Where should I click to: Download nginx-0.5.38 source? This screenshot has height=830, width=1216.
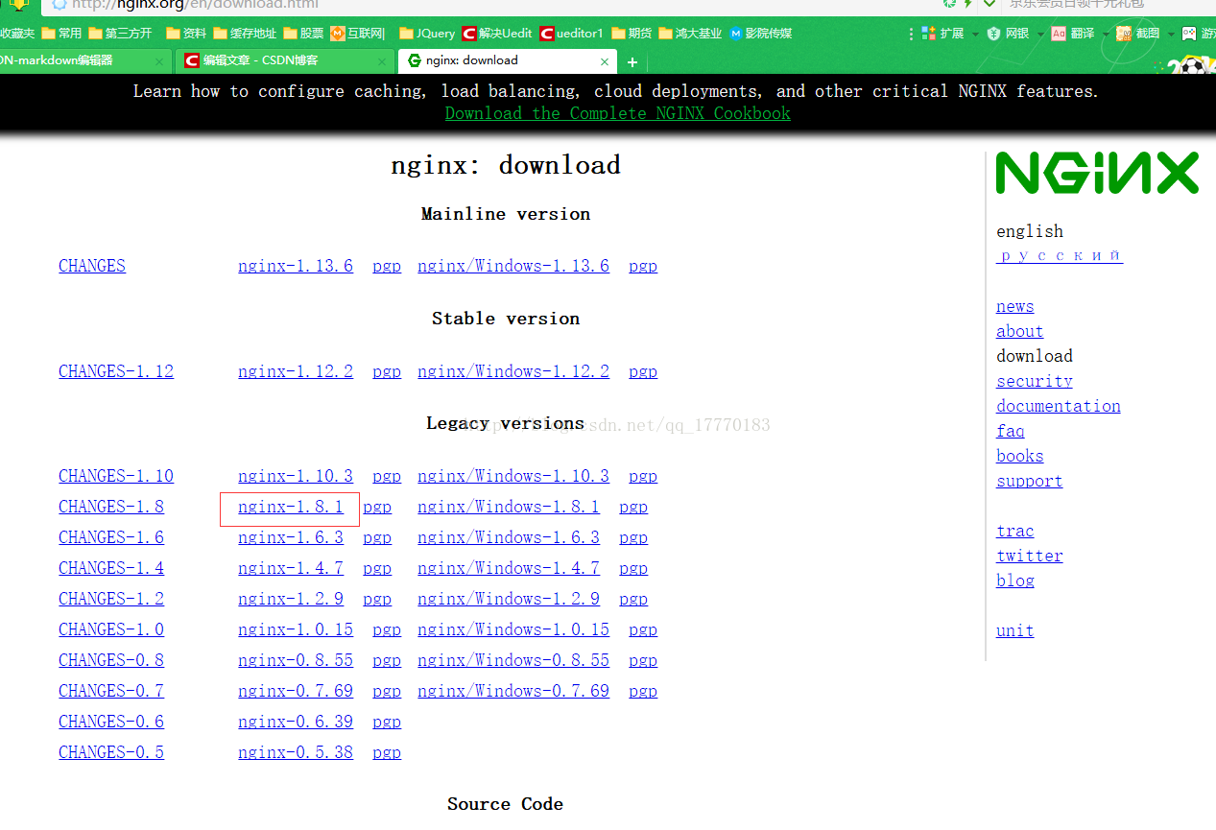coord(296,752)
